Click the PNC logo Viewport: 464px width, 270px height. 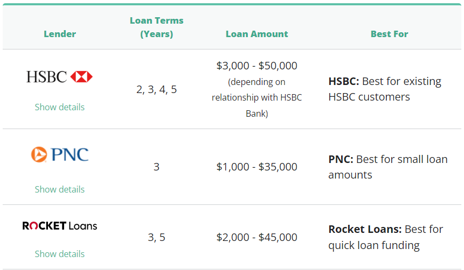(x=59, y=155)
